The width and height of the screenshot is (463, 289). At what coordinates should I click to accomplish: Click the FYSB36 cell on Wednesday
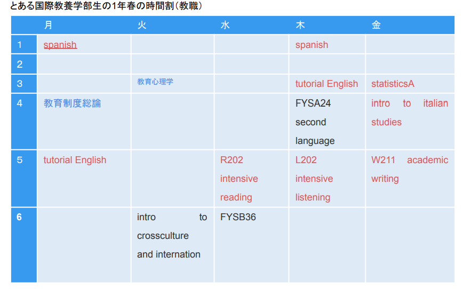[251, 245]
